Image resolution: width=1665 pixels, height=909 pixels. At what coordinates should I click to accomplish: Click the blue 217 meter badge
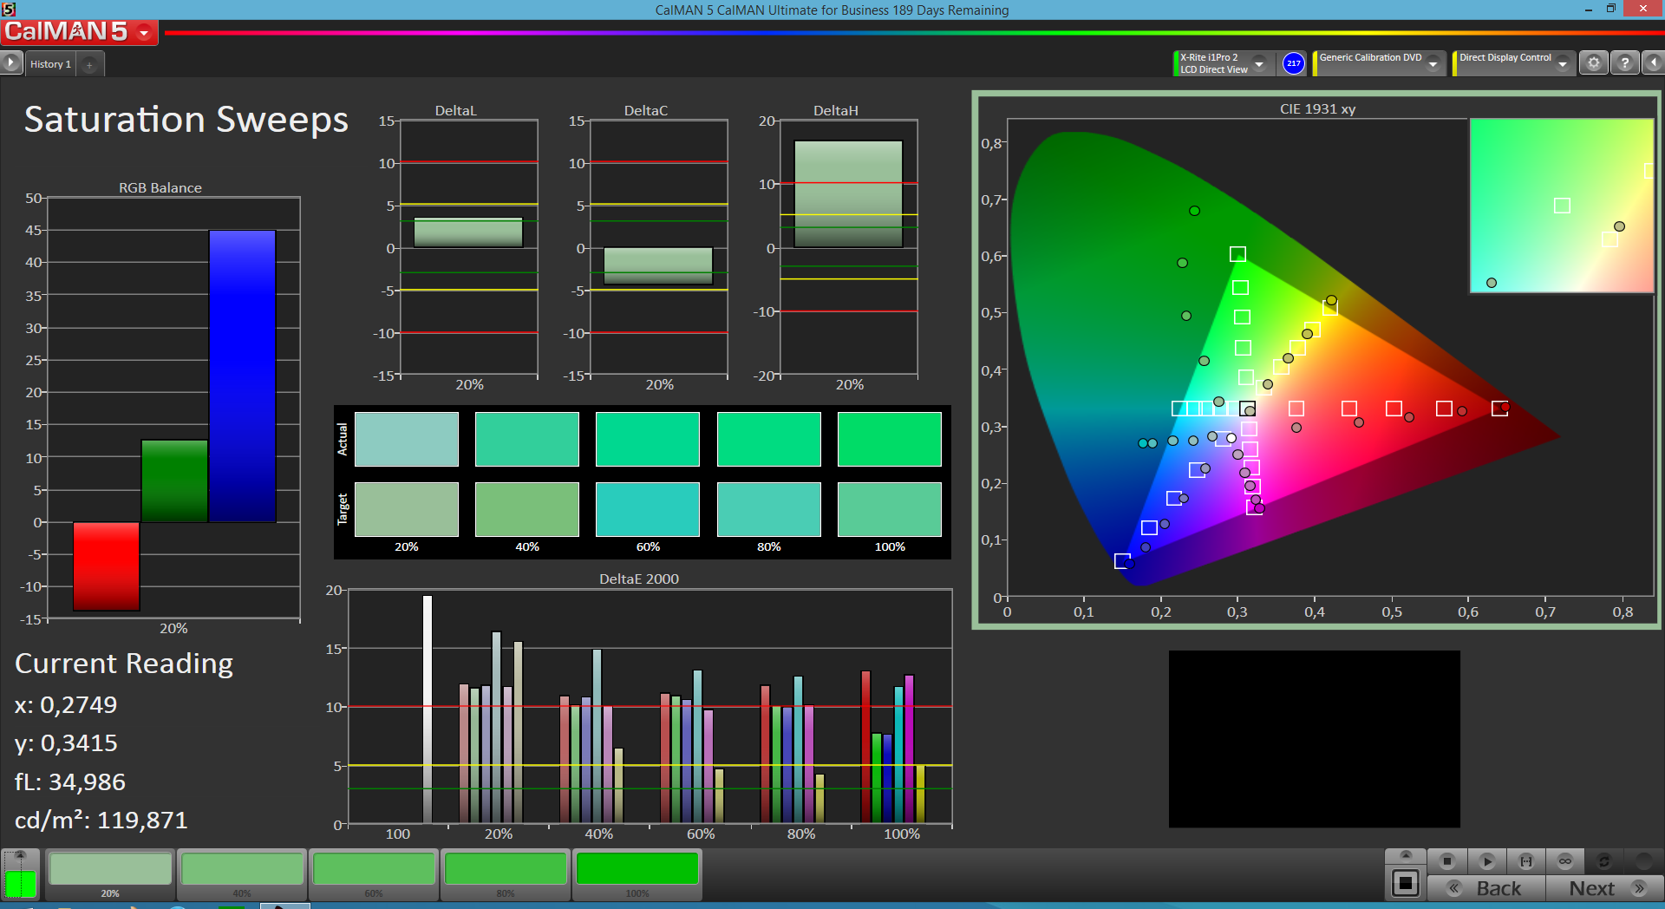pyautogui.click(x=1293, y=63)
